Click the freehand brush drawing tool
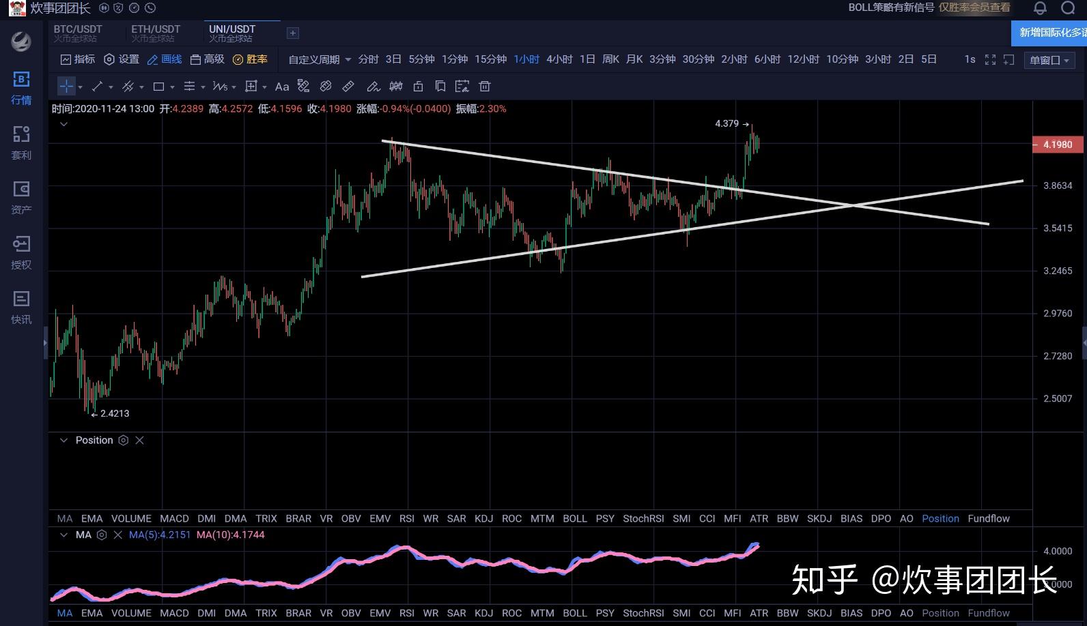1087x626 pixels. click(x=373, y=87)
